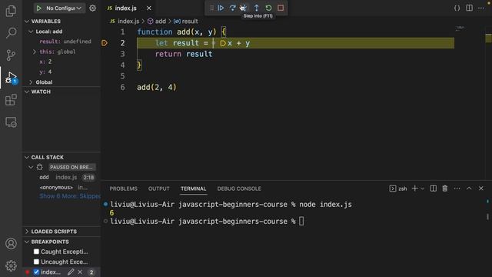The image size is (492, 277).
Task: Restart the debug session
Action: (x=268, y=8)
